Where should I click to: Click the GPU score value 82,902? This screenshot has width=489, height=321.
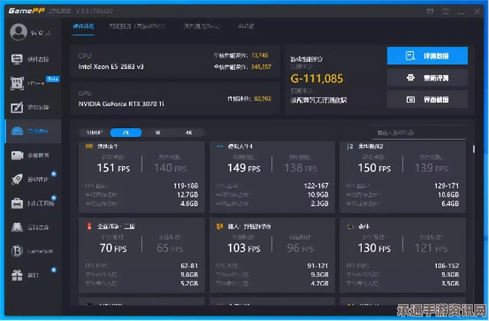[x=263, y=99]
